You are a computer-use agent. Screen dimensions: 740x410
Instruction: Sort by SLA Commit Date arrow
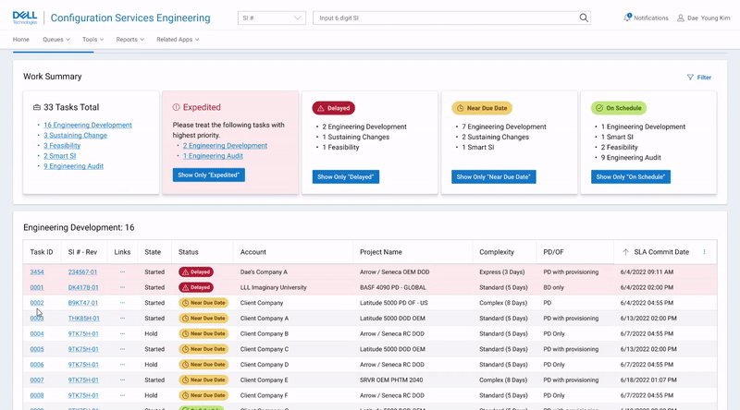pyautogui.click(x=625, y=252)
